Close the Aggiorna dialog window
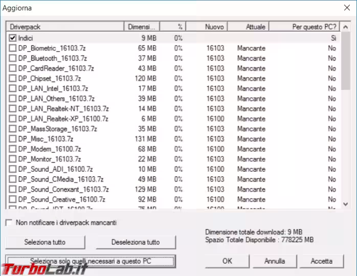Image resolution: width=357 pixels, height=276 pixels. click(x=344, y=9)
